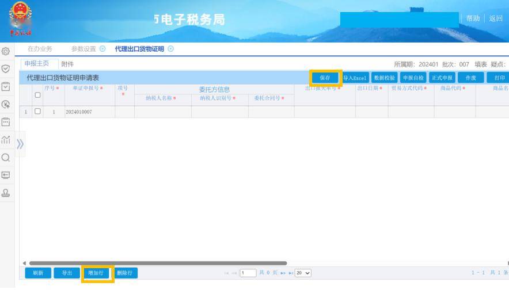Click the magnifier search icon in sidebar

click(x=6, y=157)
